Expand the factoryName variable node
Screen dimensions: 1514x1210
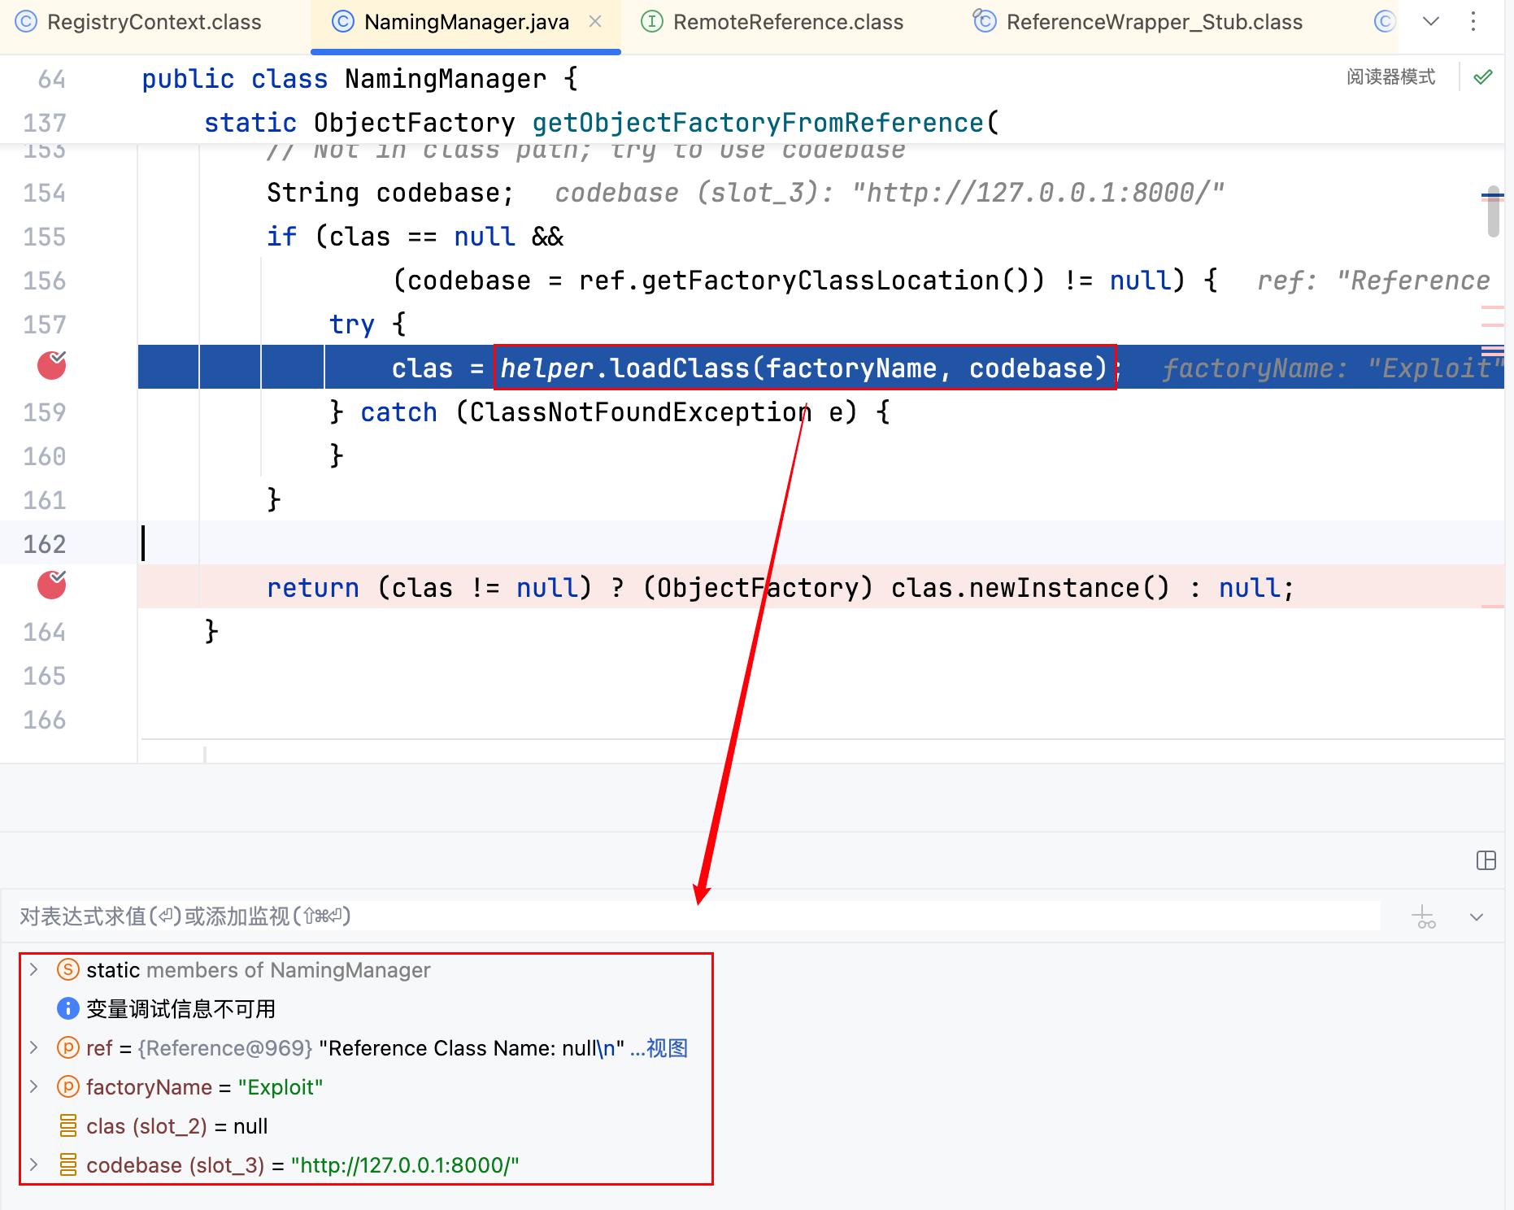[x=34, y=1086]
